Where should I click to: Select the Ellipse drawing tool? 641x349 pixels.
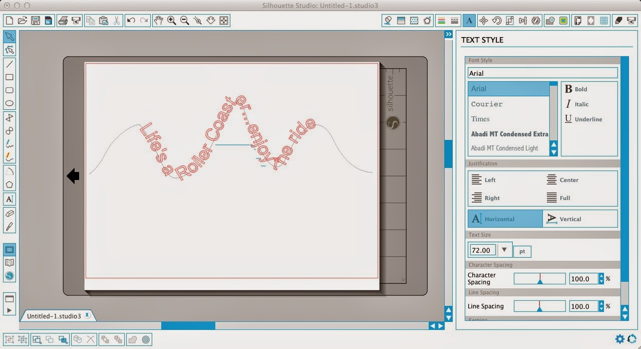(x=9, y=103)
